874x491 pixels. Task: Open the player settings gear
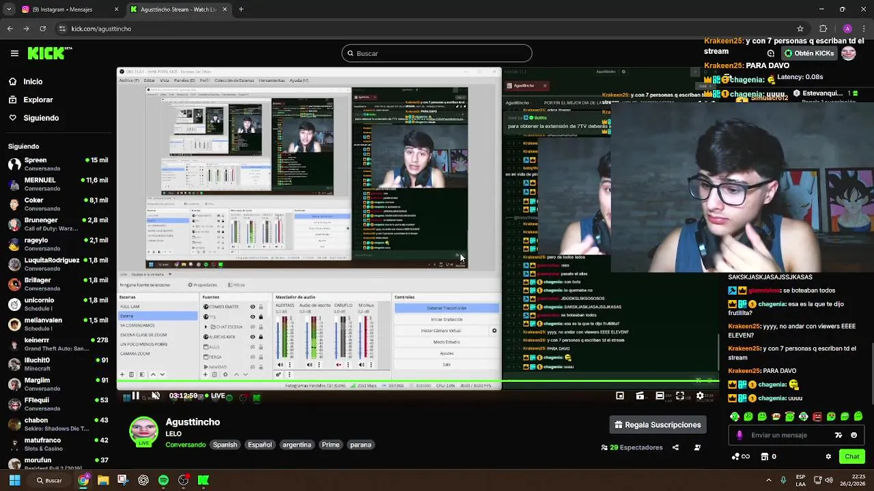click(699, 396)
